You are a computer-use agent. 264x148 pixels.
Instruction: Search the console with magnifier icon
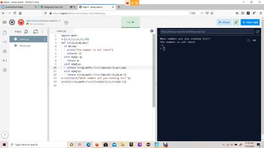[248, 40]
